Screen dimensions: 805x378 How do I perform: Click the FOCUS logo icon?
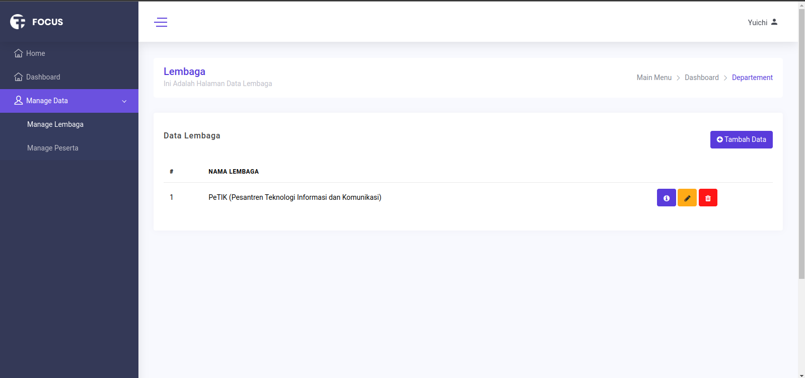point(18,22)
